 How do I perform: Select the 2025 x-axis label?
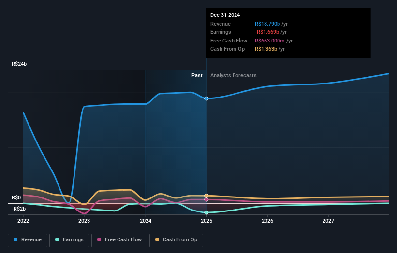tap(206, 221)
